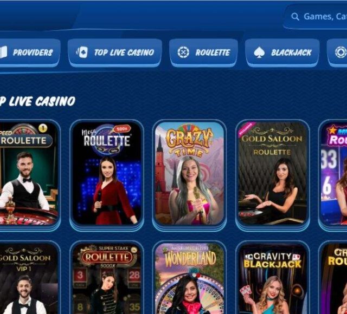
Task: Click the Blackjack spade icon
Action: (x=259, y=53)
